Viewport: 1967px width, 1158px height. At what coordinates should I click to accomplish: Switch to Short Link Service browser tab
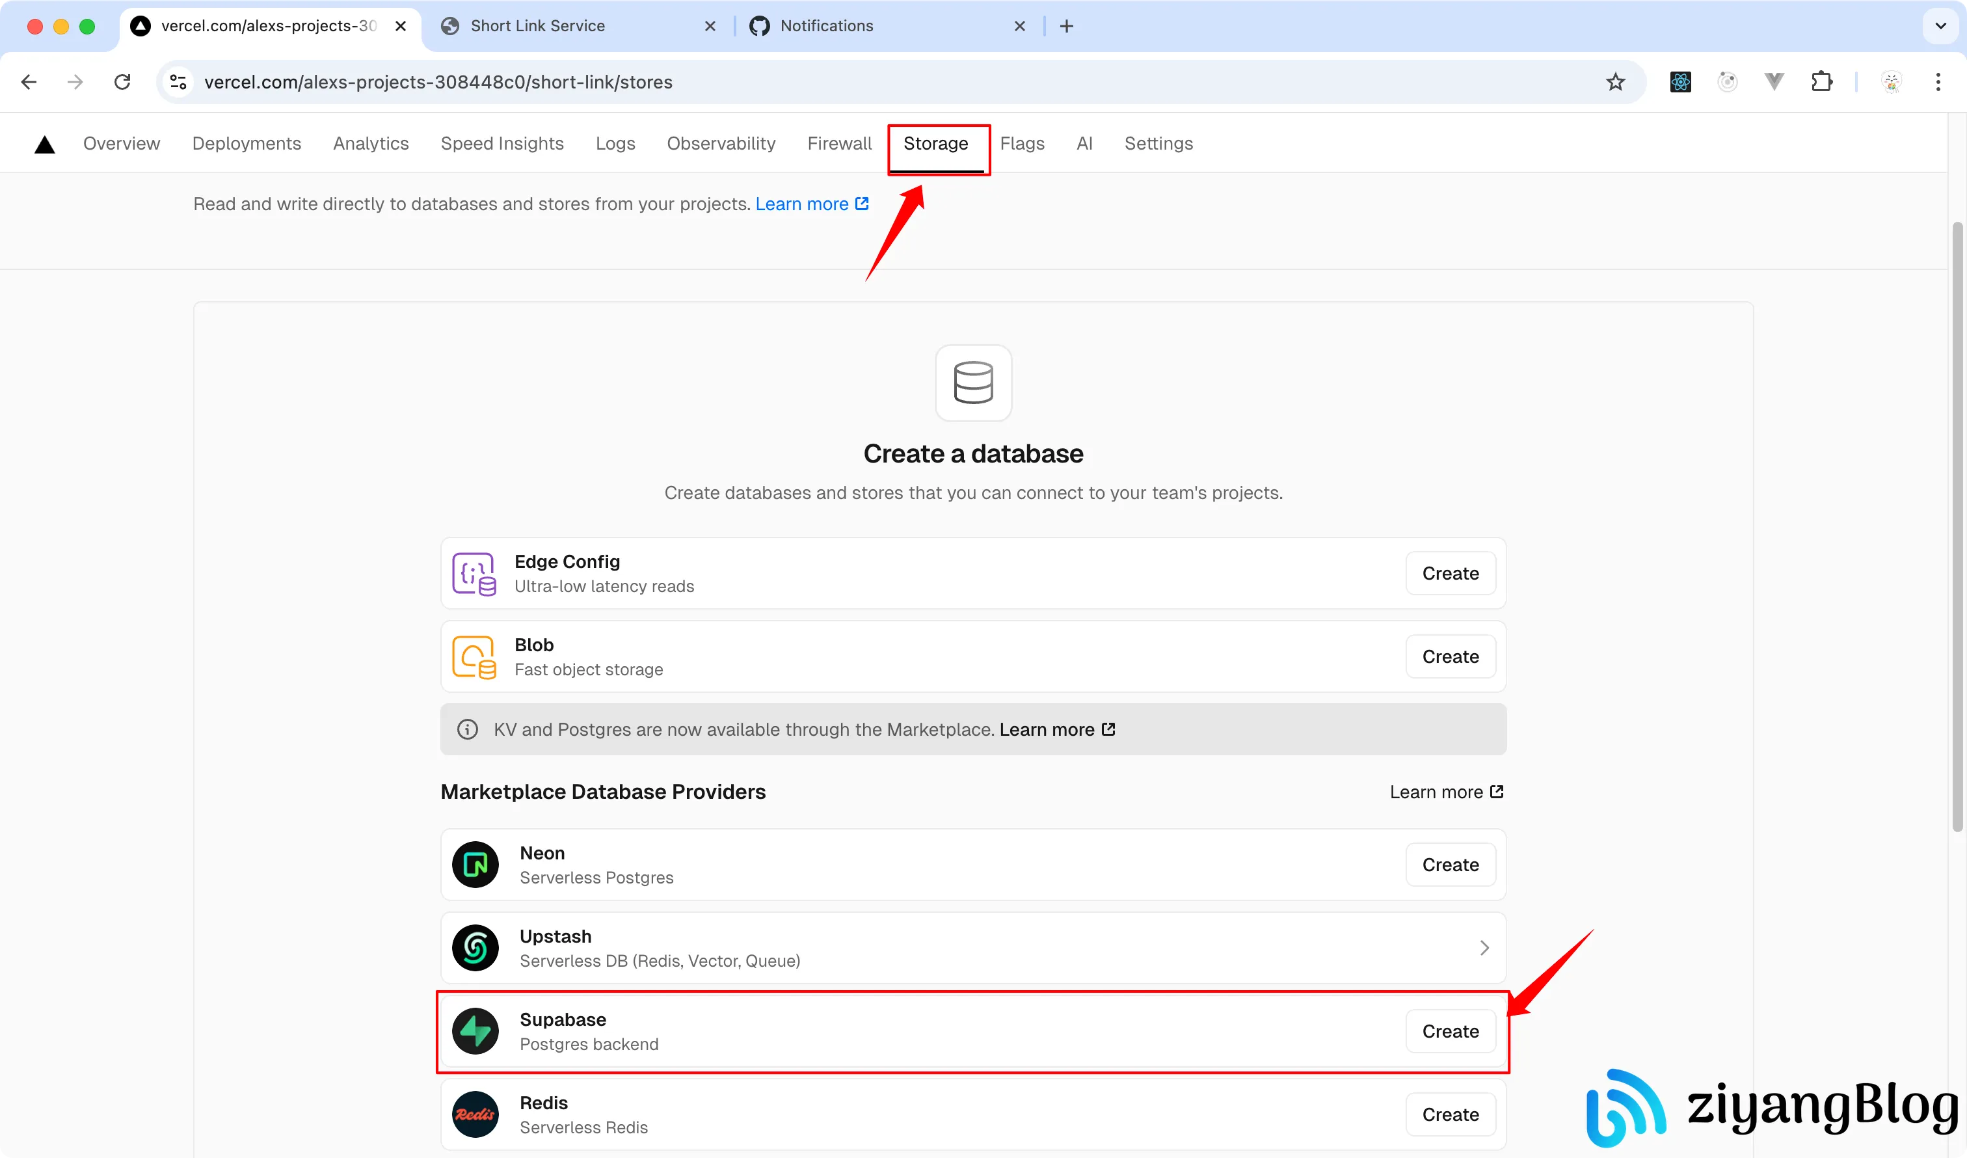click(x=578, y=26)
